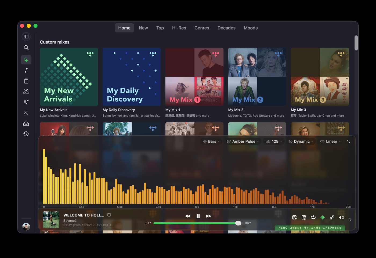Open listening history in sidebar
This screenshot has height=258, width=376.
(x=26, y=134)
